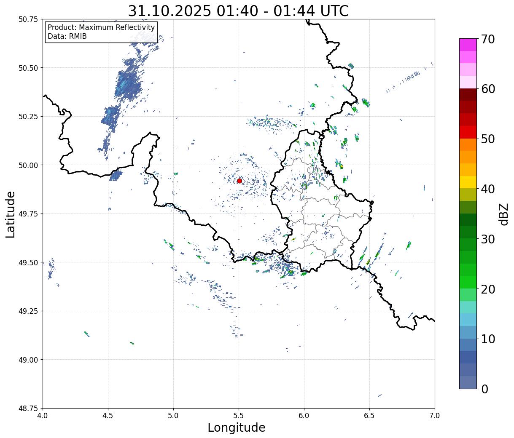514x438 pixels.
Task: Select the dark red colorbar swatch below 60
Action: [468, 95]
